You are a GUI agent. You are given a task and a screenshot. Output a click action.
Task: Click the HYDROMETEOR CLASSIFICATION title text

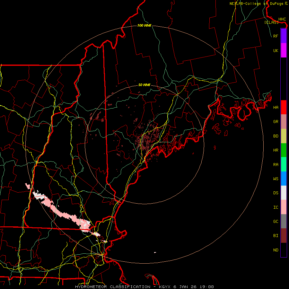click(112, 287)
